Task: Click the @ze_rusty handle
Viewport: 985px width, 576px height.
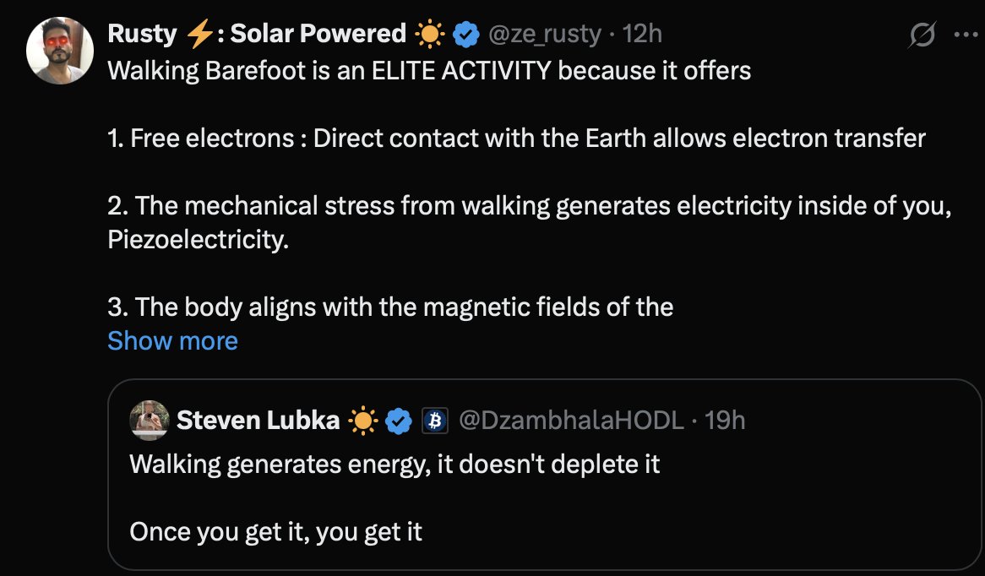Action: (x=545, y=34)
